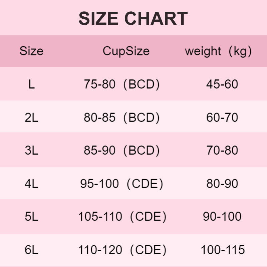Click the CupSize column header
This screenshot has width=267, height=267.
[126, 51]
